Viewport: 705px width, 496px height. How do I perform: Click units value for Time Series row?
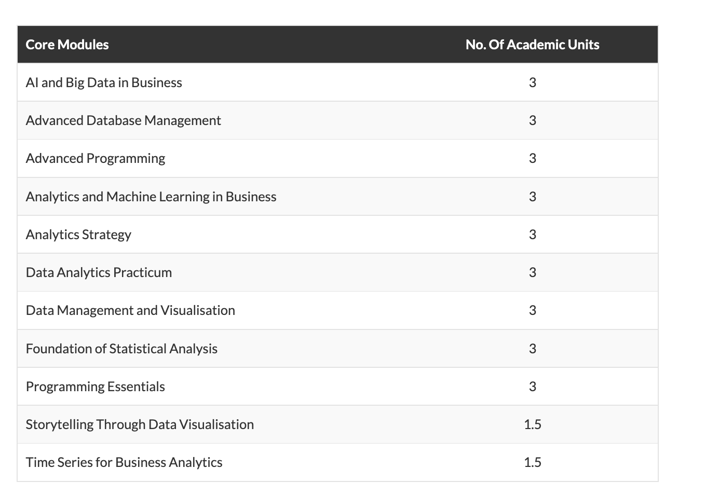[533, 462]
